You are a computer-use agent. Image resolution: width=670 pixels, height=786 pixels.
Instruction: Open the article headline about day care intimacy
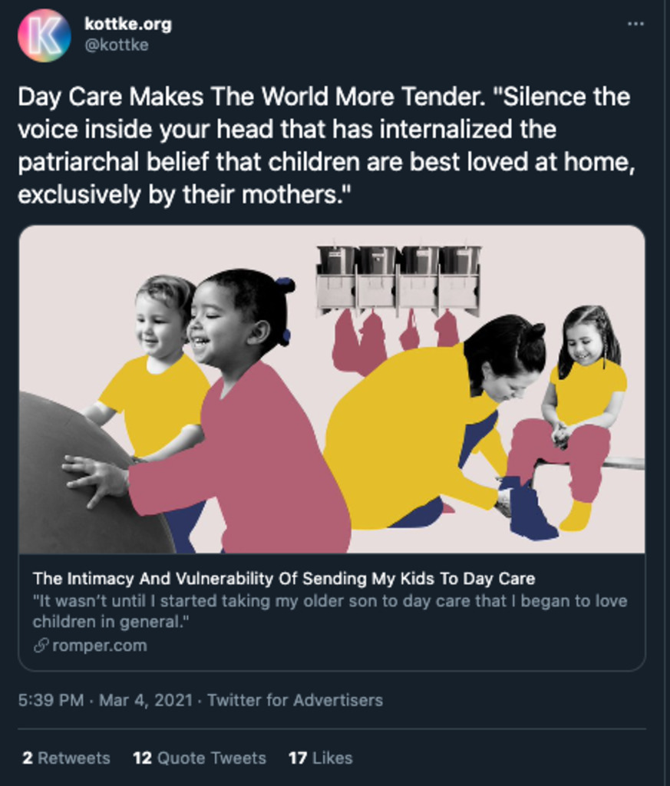284,579
